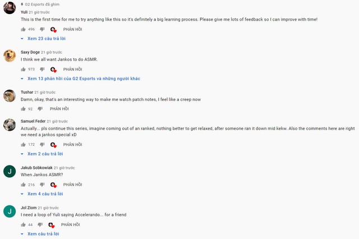
Task: Click Saxy Doge's doge avatar
Action: coord(10,56)
